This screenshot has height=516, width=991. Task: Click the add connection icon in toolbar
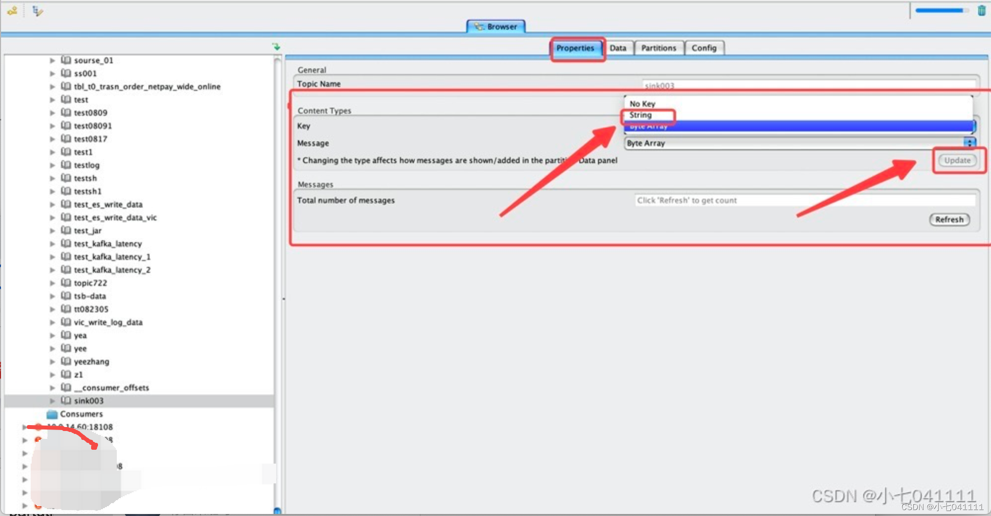[x=12, y=11]
